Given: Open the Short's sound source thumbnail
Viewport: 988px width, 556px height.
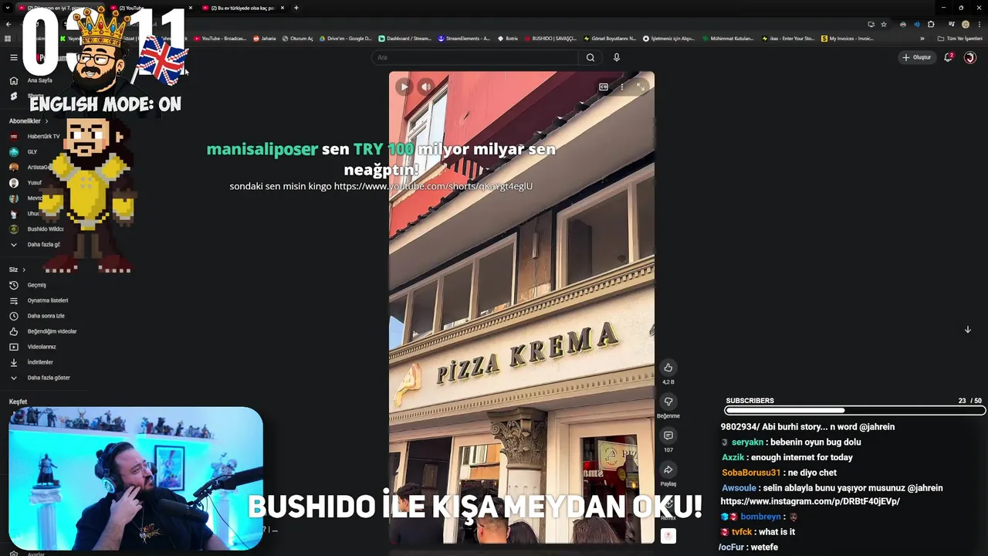Looking at the screenshot, I should [668, 535].
